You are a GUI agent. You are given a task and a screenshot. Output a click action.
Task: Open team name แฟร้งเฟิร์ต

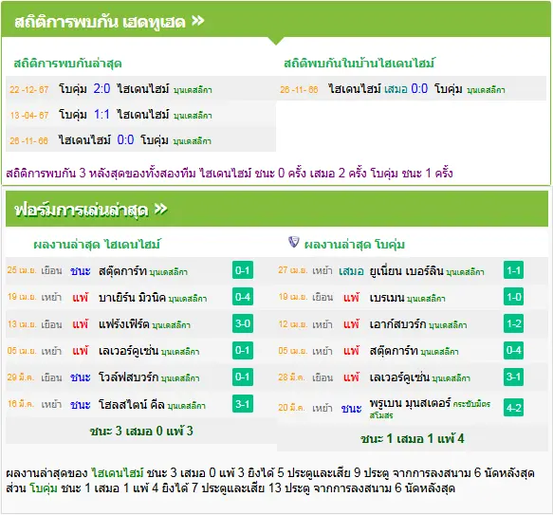[x=124, y=323]
